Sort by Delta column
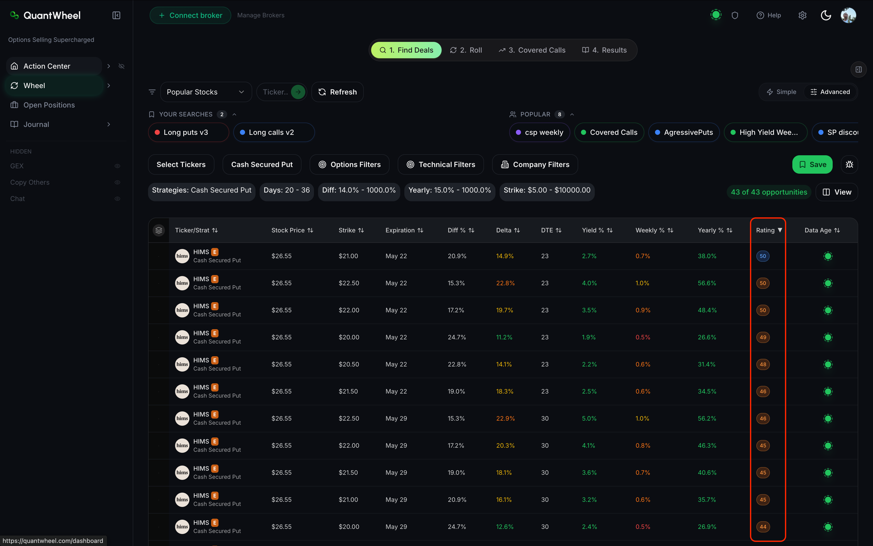 click(x=508, y=230)
